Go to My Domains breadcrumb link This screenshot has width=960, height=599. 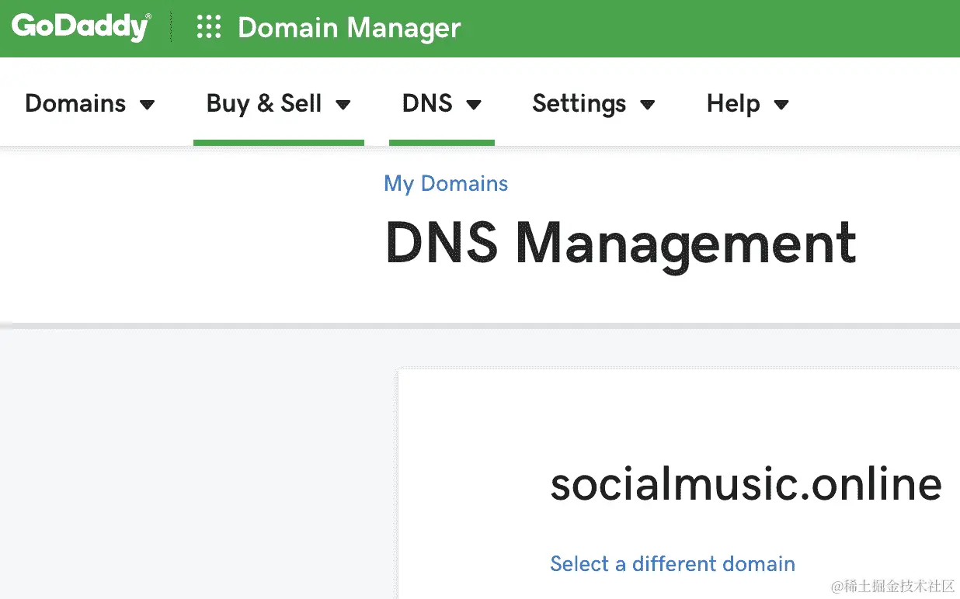pos(446,184)
